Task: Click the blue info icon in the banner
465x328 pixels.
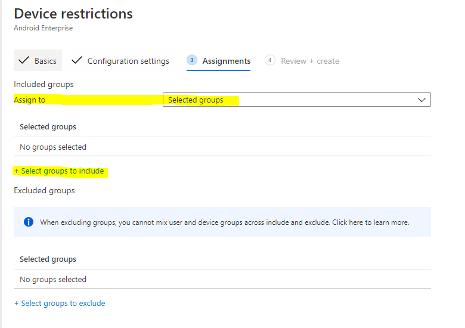Action: 28,222
